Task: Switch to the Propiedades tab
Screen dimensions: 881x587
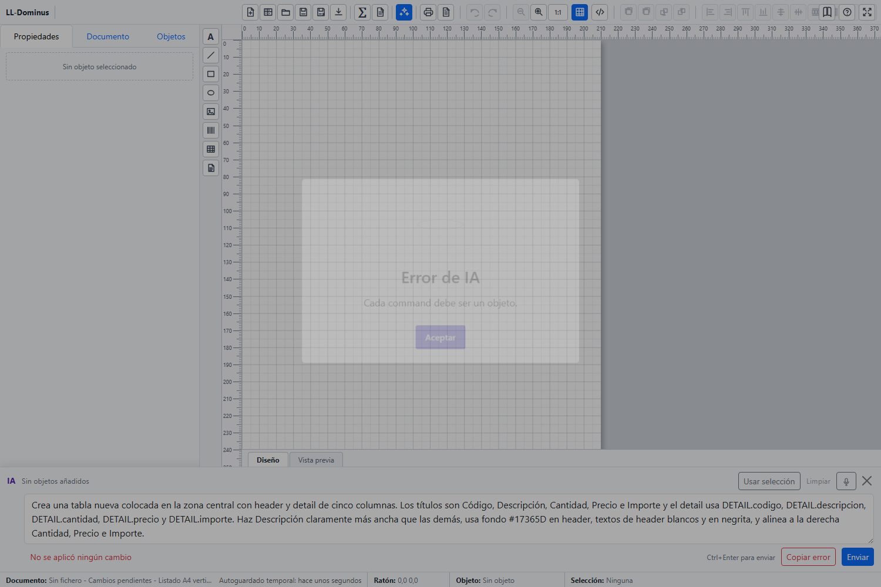Action: point(36,36)
